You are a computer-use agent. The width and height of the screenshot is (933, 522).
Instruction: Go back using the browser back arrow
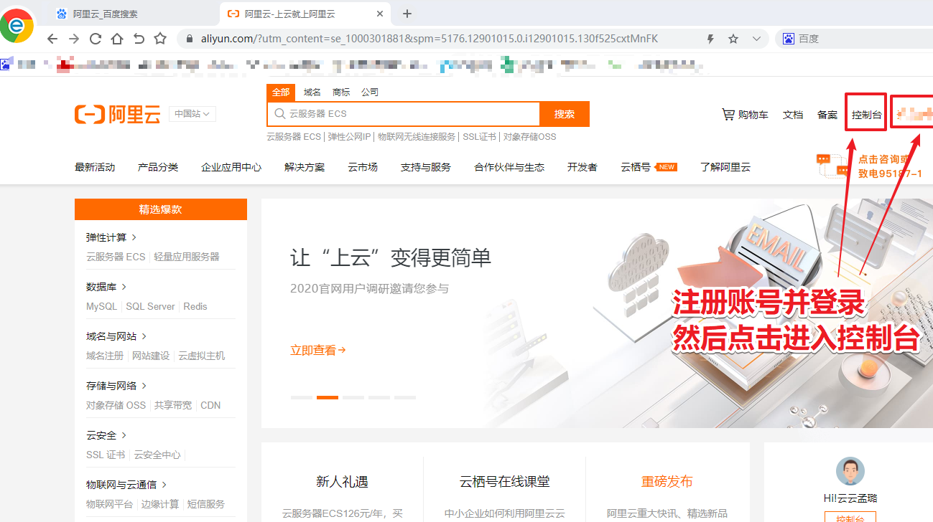point(52,38)
